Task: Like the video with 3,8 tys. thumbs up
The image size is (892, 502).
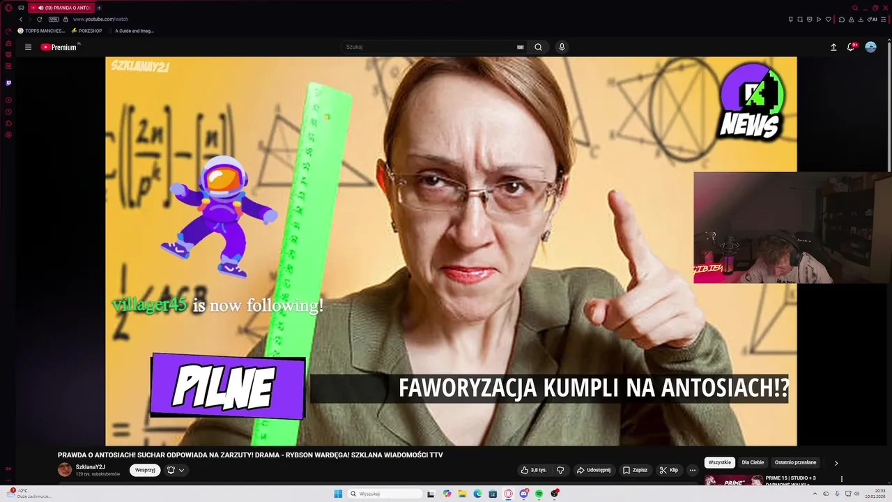Action: coord(534,470)
